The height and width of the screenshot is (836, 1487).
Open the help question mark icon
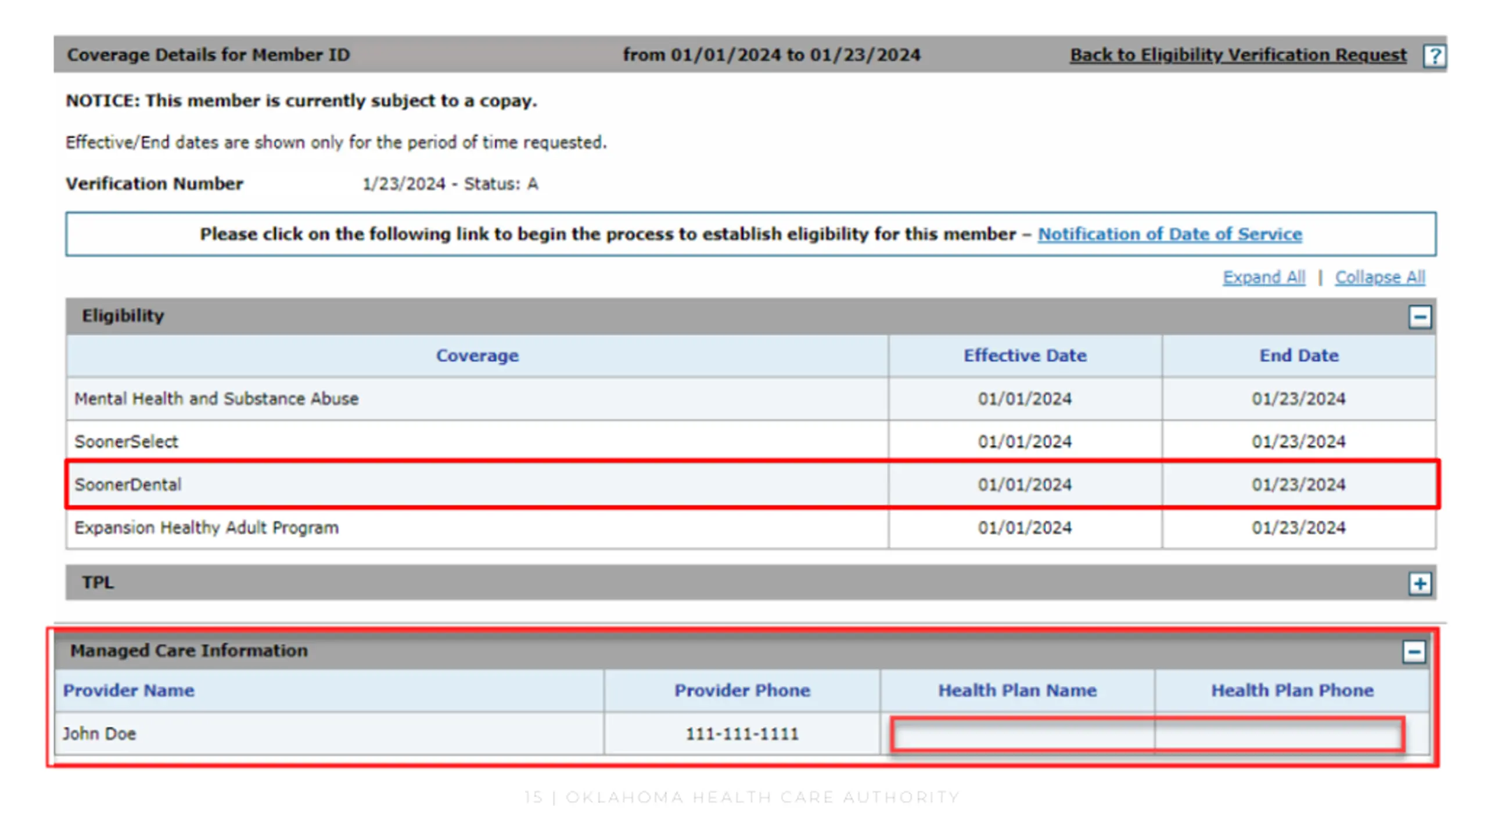tap(1434, 56)
